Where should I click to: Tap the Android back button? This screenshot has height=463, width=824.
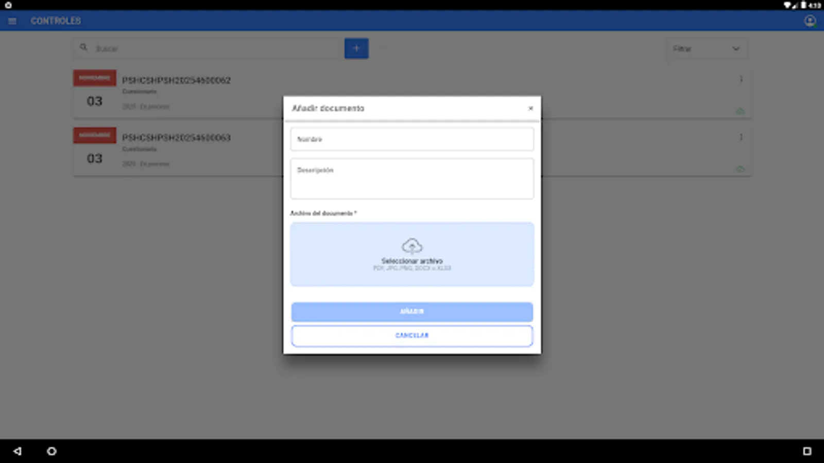point(18,451)
